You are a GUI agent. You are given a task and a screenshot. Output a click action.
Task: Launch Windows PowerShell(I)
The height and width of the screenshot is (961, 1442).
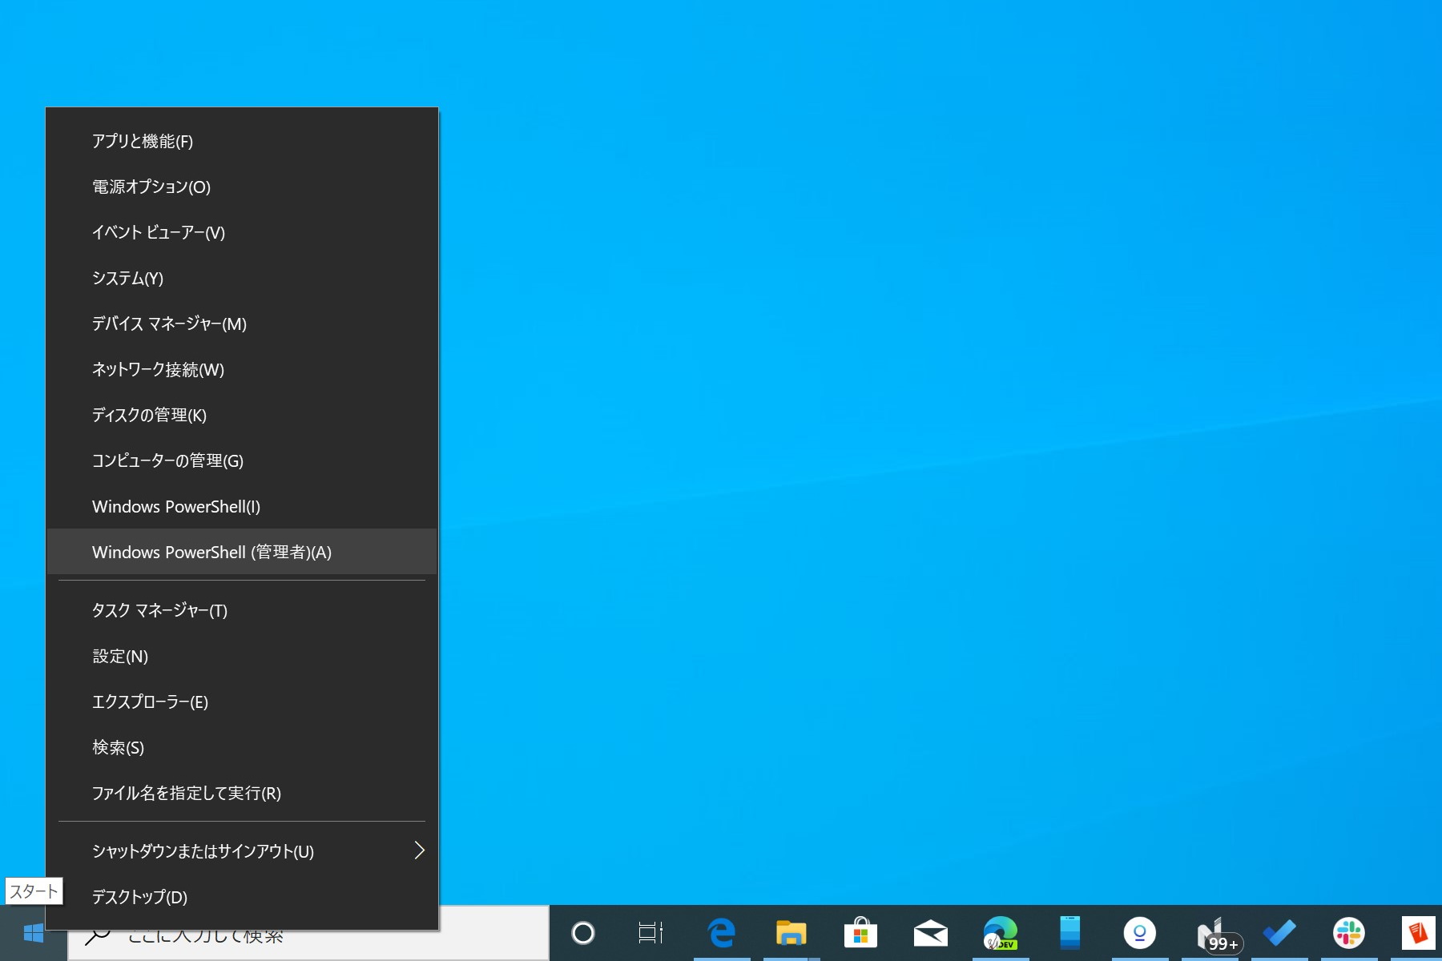(241, 507)
